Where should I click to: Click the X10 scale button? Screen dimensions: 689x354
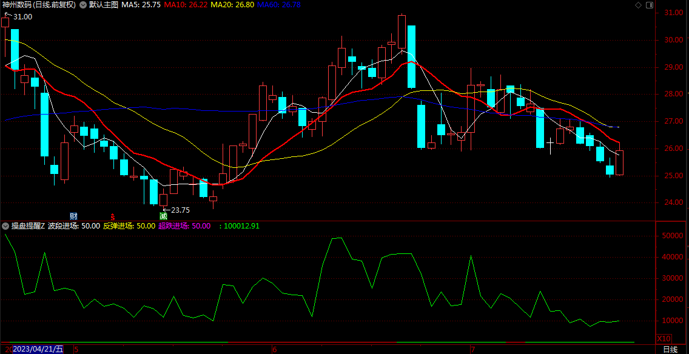point(664,339)
